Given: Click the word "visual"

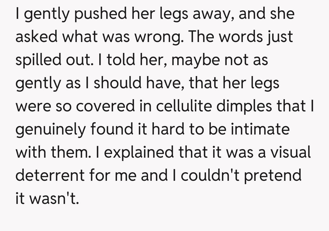Looking at the screenshot, I should point(289,152).
